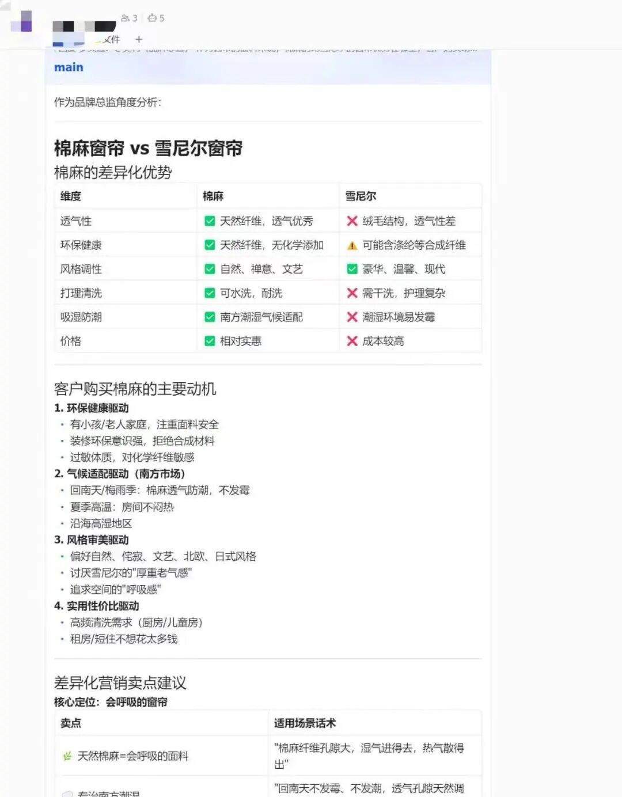Image resolution: width=622 pixels, height=797 pixels.
Task: Click green checkmark beside 豪华、温馨、现代
Action: (352, 269)
